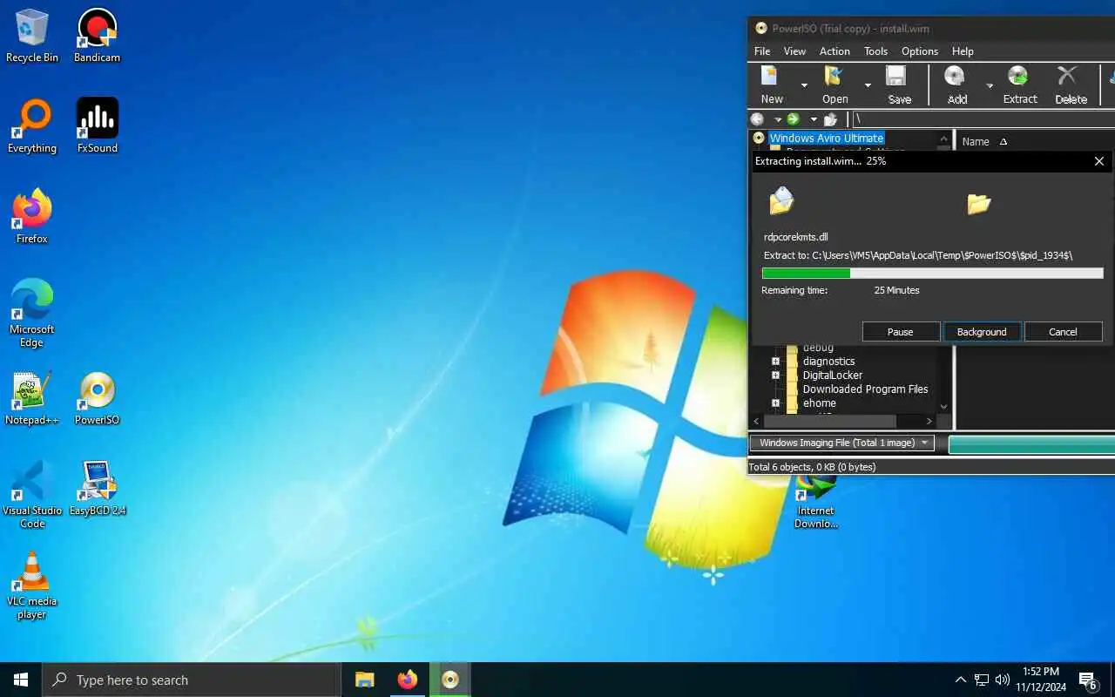Viewport: 1115px width, 697px height.
Task: Open the Action menu
Action: [x=835, y=51]
